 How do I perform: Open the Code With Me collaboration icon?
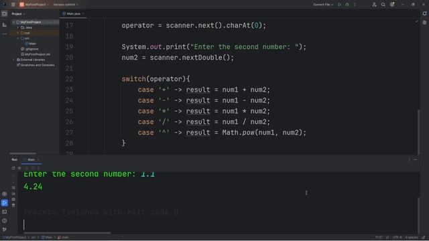374,5
